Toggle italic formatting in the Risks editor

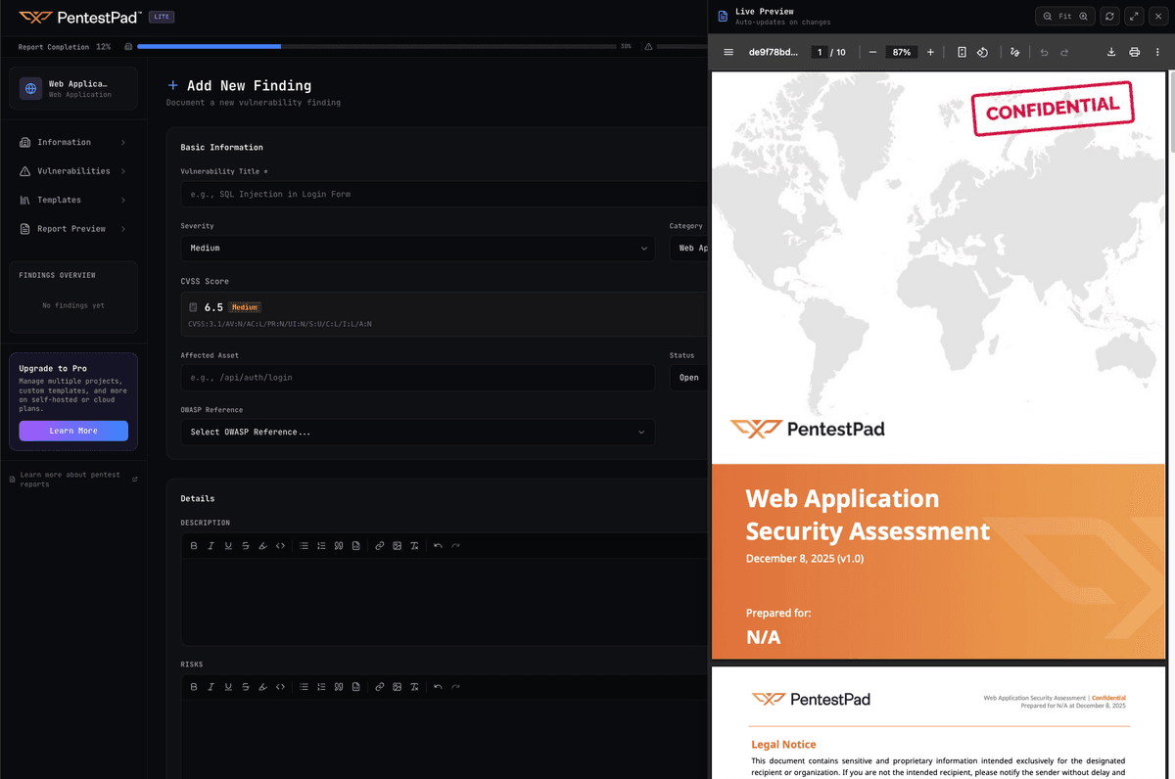click(x=211, y=686)
